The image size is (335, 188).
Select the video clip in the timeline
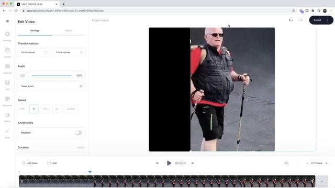click(x=167, y=181)
